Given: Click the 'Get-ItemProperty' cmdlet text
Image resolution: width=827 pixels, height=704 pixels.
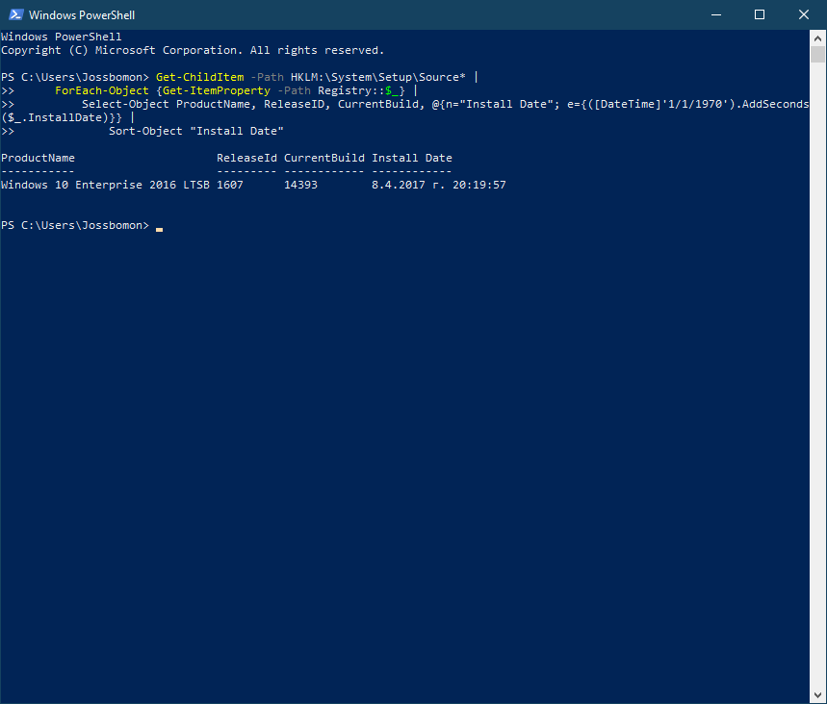Looking at the screenshot, I should pos(217,90).
